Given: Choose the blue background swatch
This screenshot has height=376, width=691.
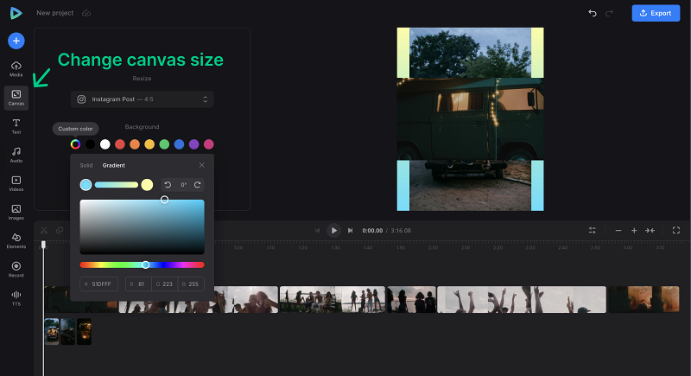Looking at the screenshot, I should pyautogui.click(x=179, y=144).
